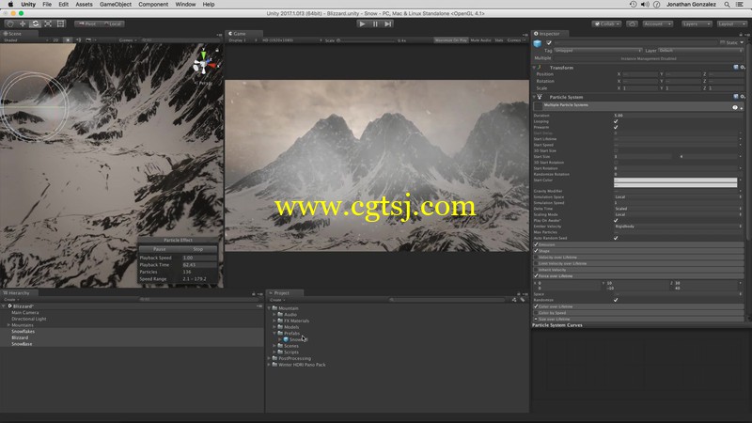752x423 pixels.
Task: Open Shaded draw mode dropdown in Scene
Action: click(x=25, y=40)
